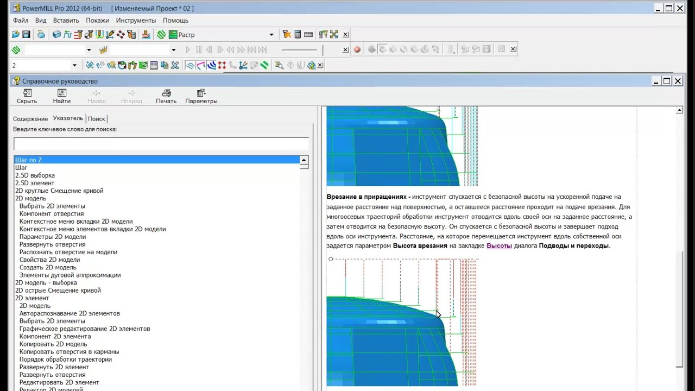Switch to the Поиск tab
The image size is (695, 391).
[97, 119]
